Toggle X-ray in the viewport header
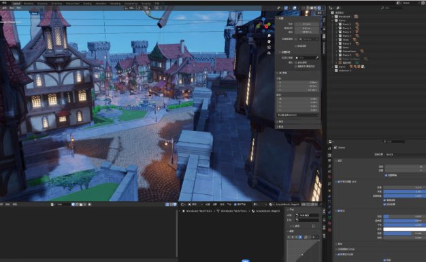 (x=303, y=8)
